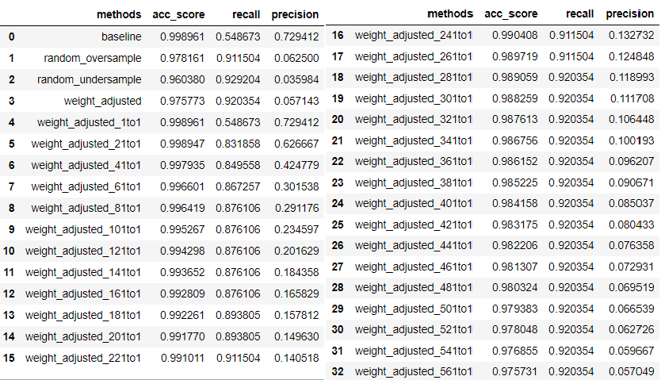Select the baseline precision value 0.729412
This screenshot has height=380, width=661.
(296, 36)
